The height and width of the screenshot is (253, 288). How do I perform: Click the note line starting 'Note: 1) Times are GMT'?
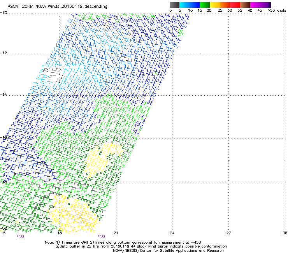[123, 242]
